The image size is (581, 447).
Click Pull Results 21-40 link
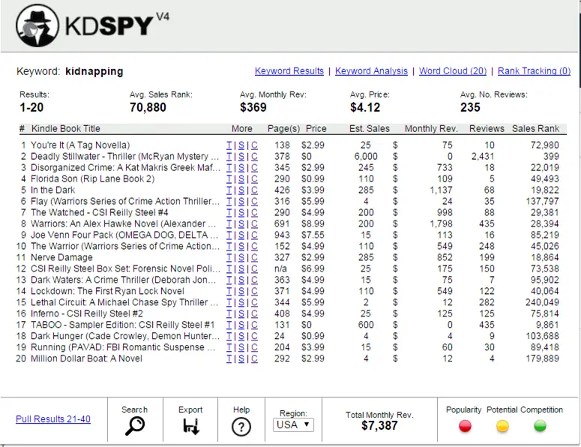53,418
